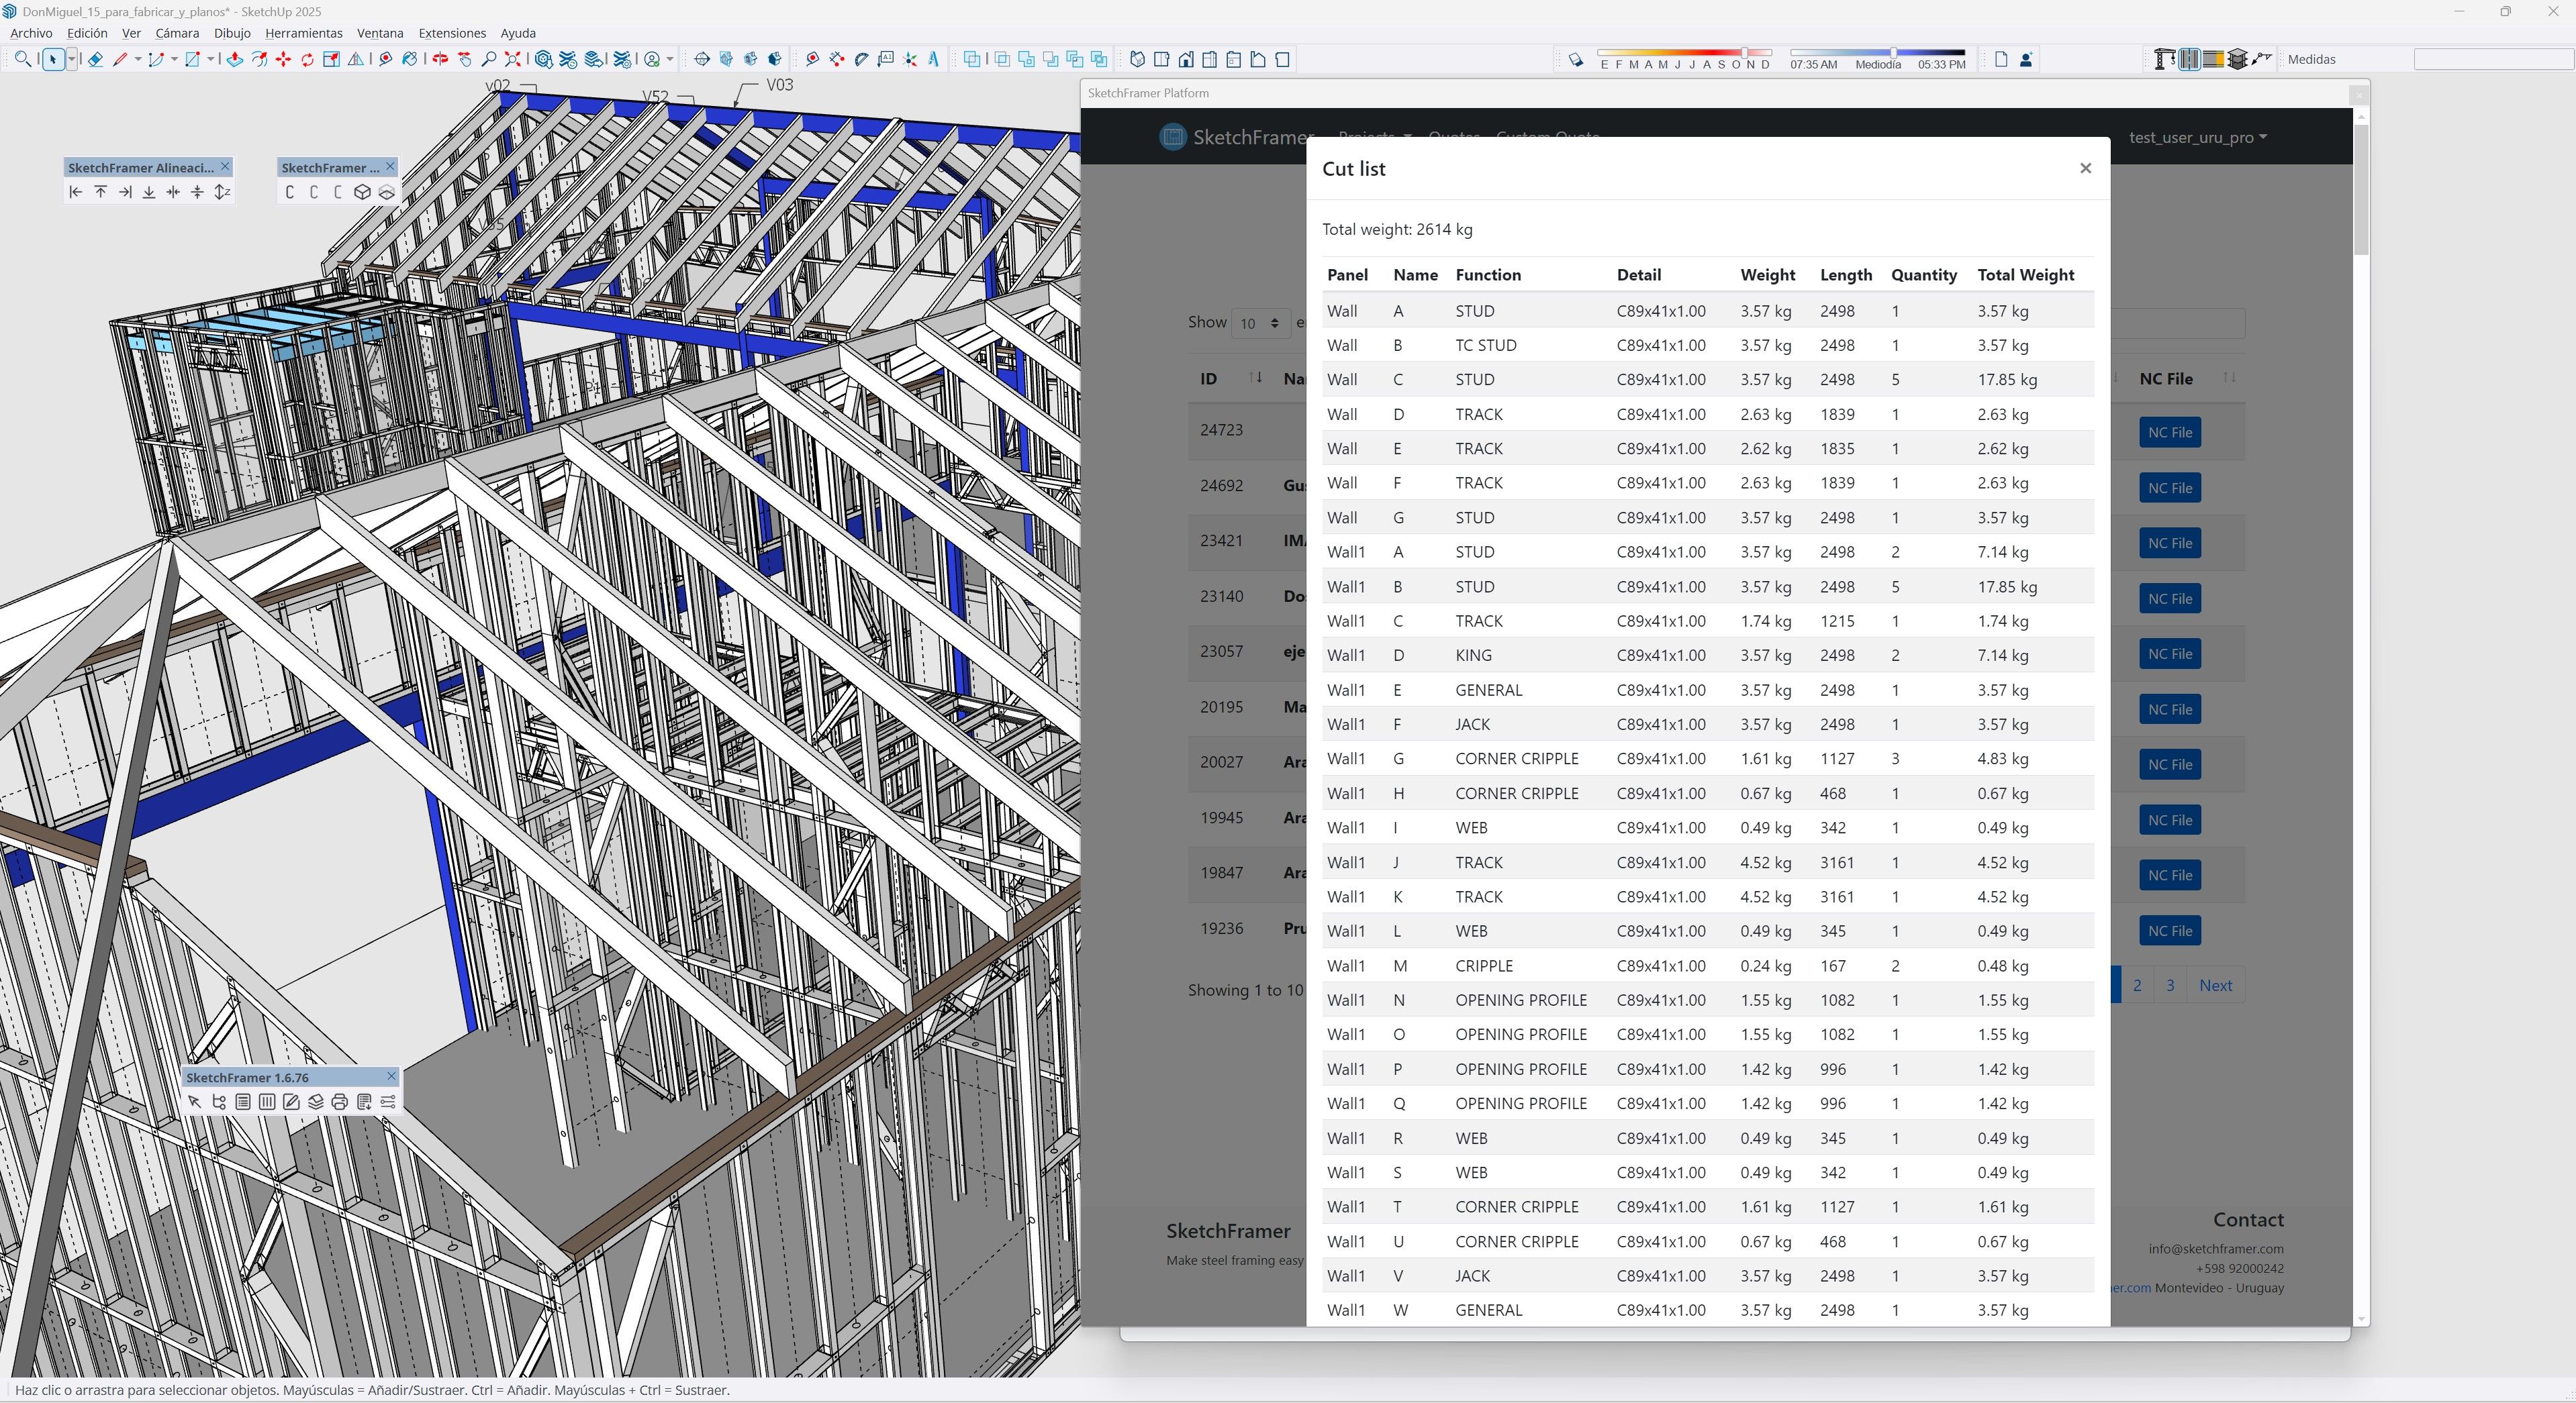The height and width of the screenshot is (1403, 2576).
Task: Click align-left icon in SketchFramer Alineación toolbar
Action: pyautogui.click(x=76, y=192)
